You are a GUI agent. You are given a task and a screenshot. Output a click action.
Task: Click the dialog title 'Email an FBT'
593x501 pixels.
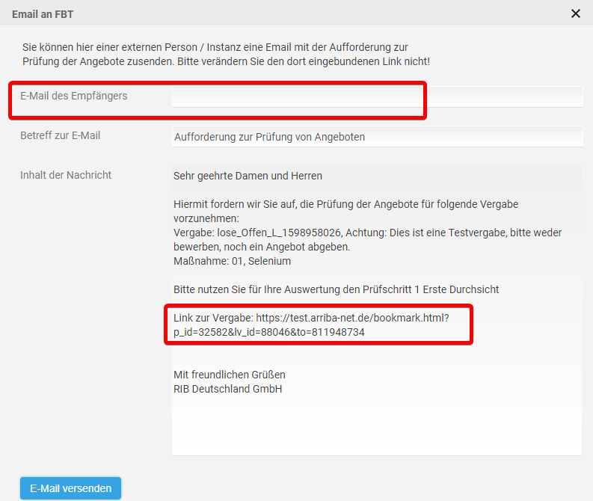43,14
